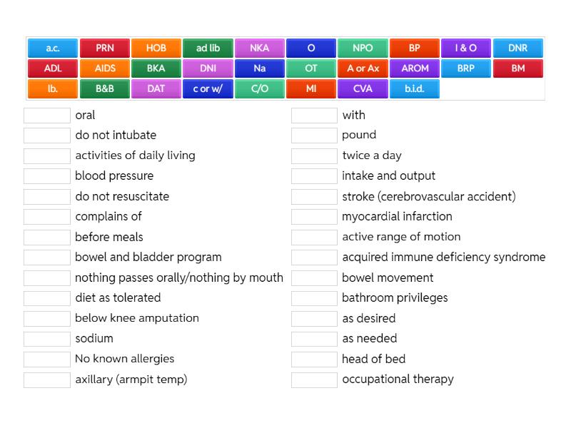
Task: Click the HOB tile
Action: coord(156,48)
